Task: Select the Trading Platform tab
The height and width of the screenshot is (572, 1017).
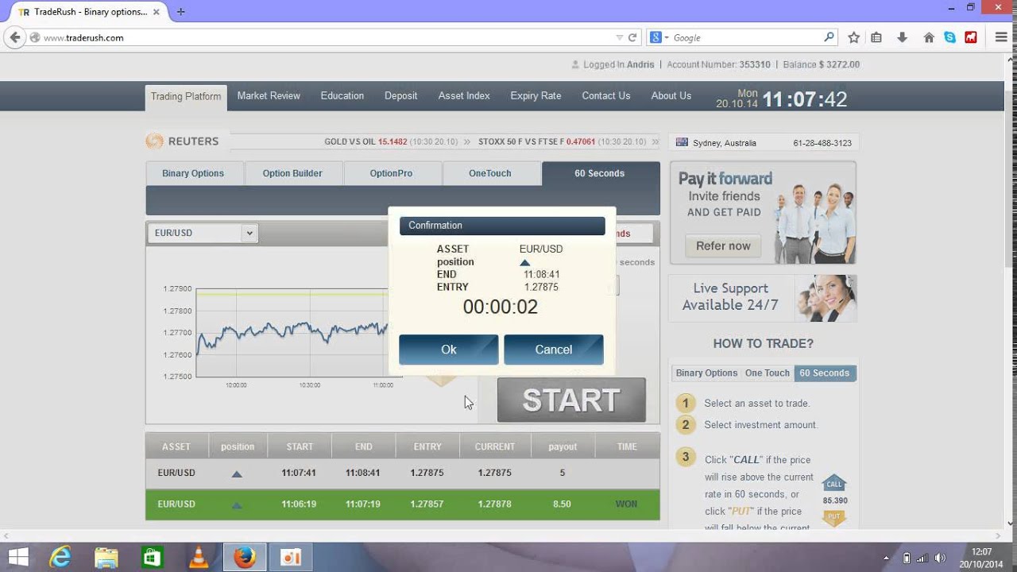Action: (186, 96)
